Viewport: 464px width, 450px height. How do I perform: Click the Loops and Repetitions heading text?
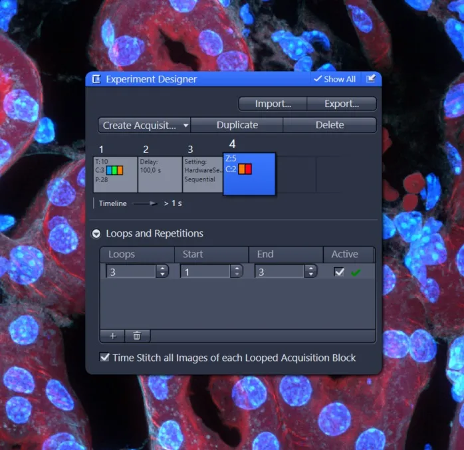click(154, 233)
